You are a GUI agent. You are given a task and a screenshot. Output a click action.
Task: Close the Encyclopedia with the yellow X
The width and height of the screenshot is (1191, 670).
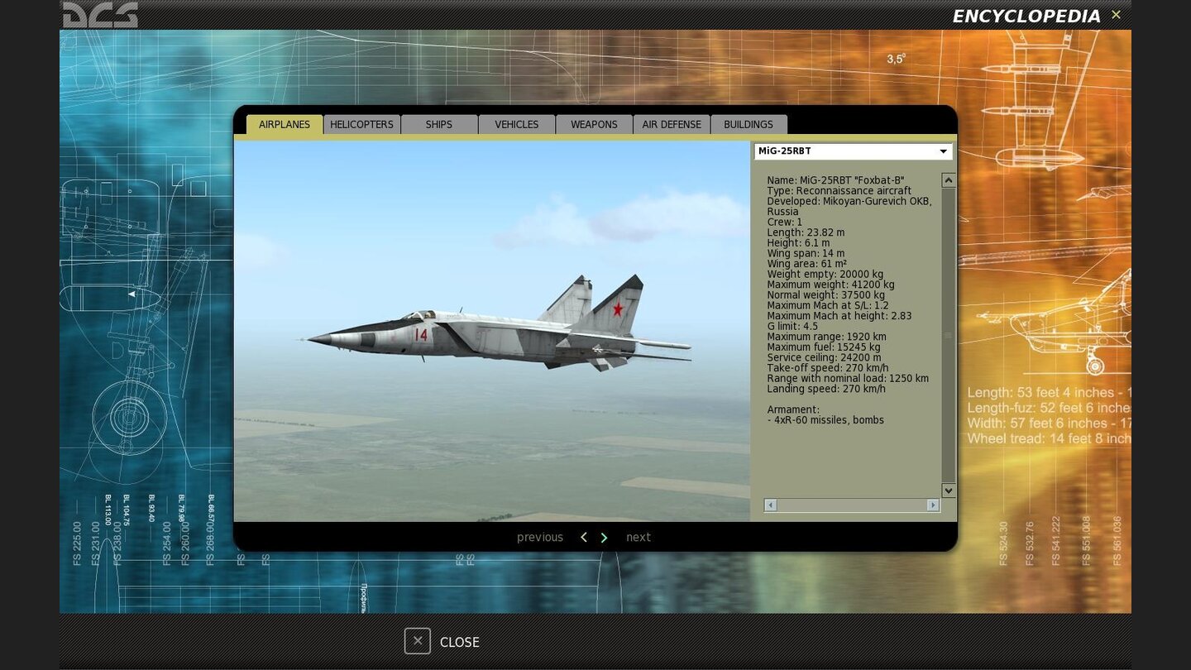tap(1116, 14)
